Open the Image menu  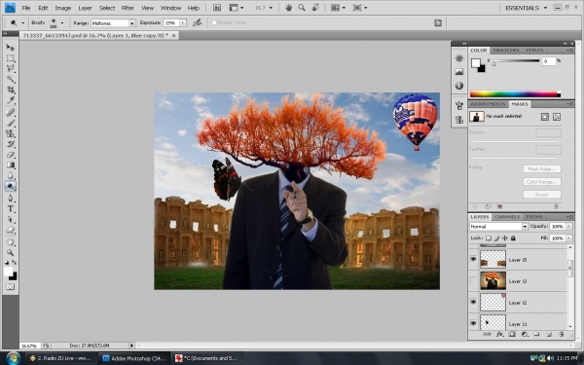point(63,8)
